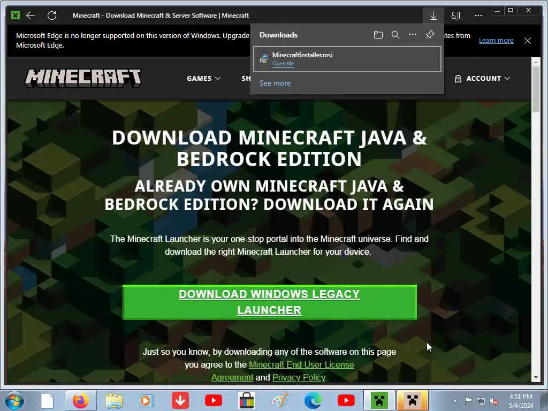This screenshot has height=411, width=548.
Task: Open Windows Explorer from the taskbar
Action: click(114, 401)
